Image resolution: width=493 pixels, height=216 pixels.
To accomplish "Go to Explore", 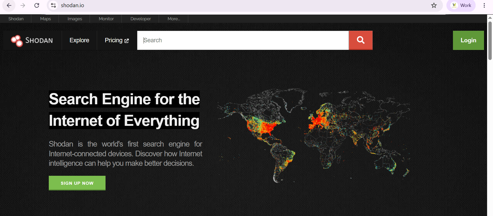I will (x=79, y=40).
